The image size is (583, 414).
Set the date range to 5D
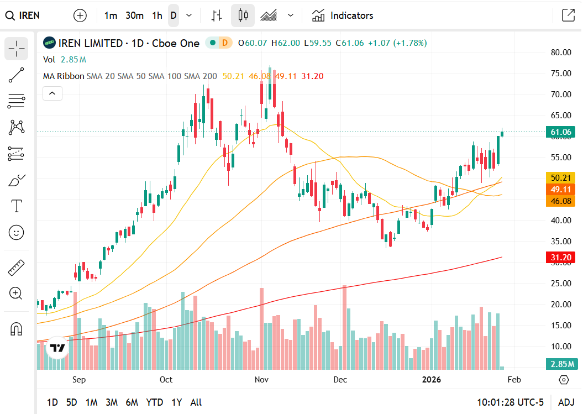[x=71, y=402]
